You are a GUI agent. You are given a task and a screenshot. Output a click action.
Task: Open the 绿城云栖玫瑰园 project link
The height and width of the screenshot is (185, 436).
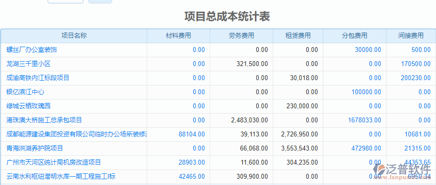pos(28,106)
